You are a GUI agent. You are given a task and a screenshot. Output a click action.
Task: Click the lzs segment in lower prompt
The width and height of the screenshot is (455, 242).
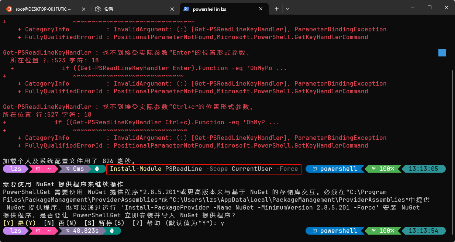click(x=15, y=231)
